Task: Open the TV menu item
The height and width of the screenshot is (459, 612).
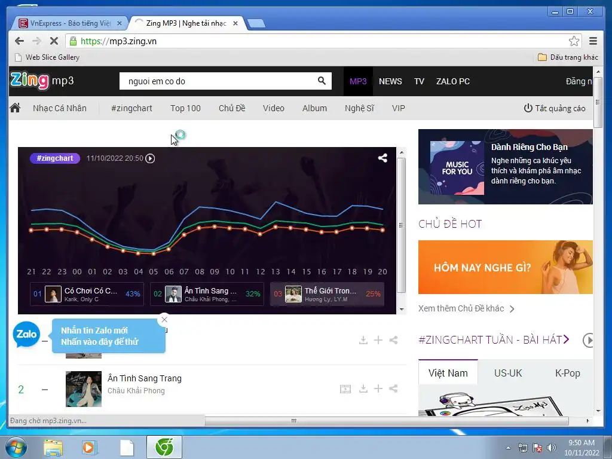Action: 419,81
